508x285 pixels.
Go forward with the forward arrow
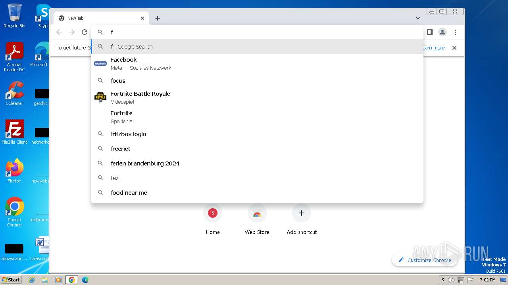click(x=72, y=32)
